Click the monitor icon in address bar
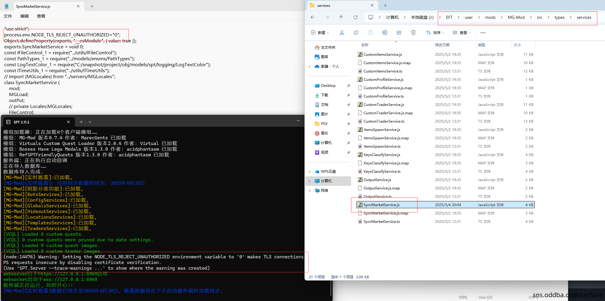This screenshot has height=301, width=605. pyautogui.click(x=371, y=17)
